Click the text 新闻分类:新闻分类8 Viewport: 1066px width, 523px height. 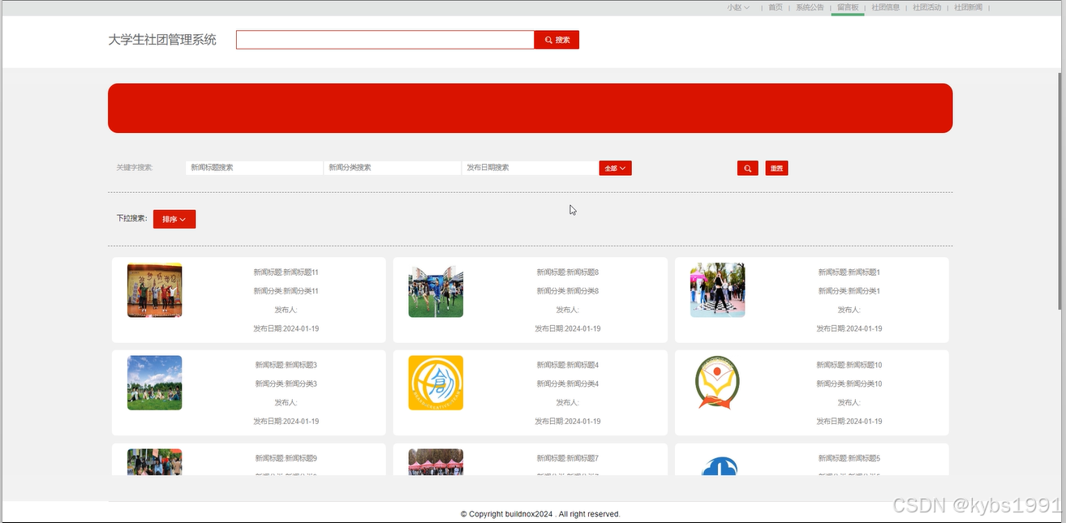coord(567,291)
